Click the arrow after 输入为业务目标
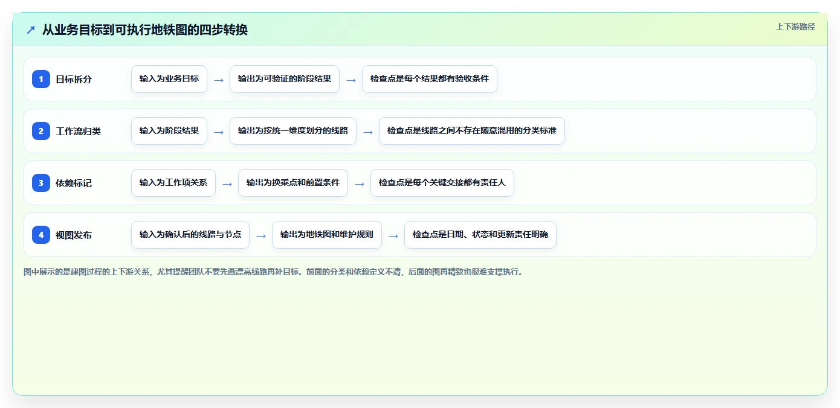The image size is (840, 408). (x=219, y=80)
